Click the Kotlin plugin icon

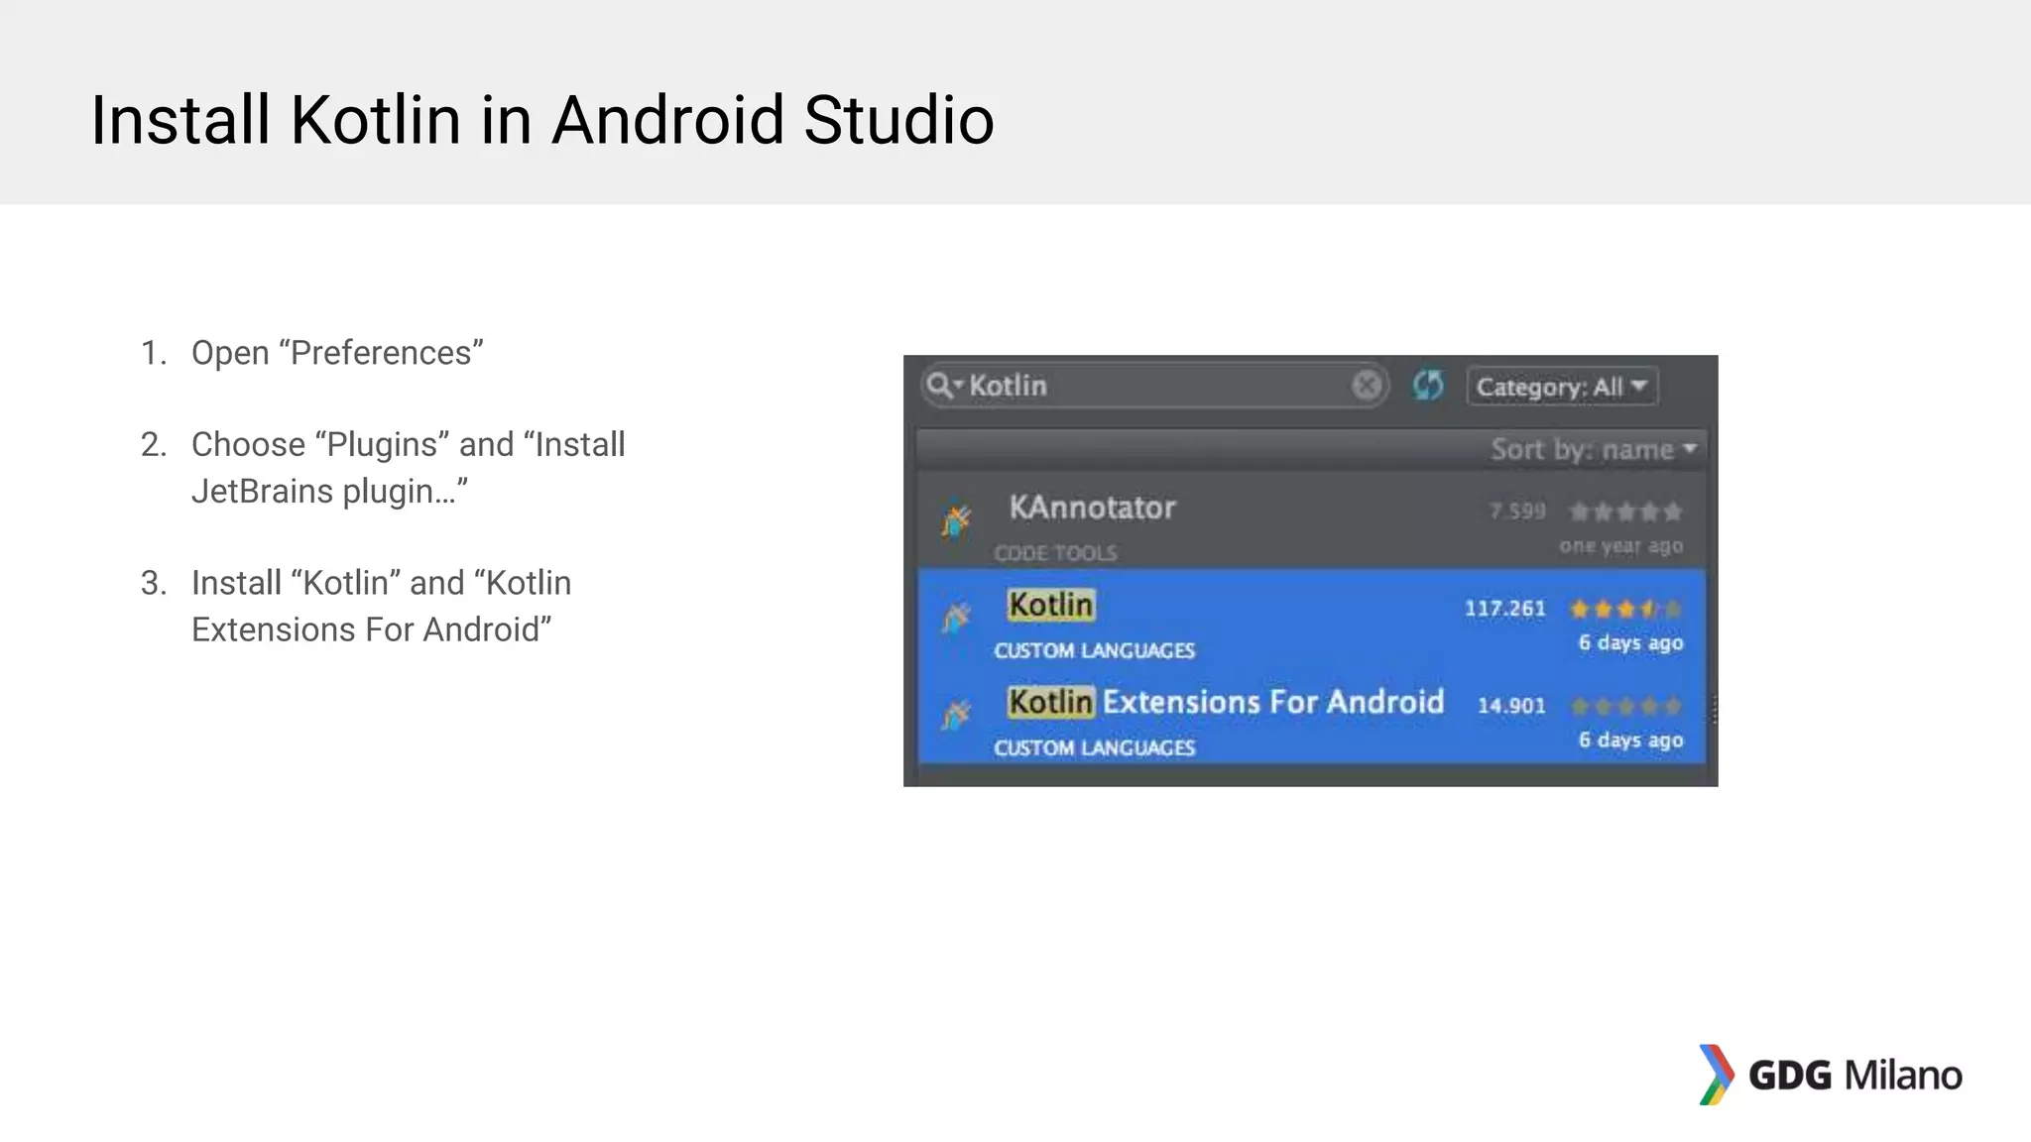click(957, 617)
